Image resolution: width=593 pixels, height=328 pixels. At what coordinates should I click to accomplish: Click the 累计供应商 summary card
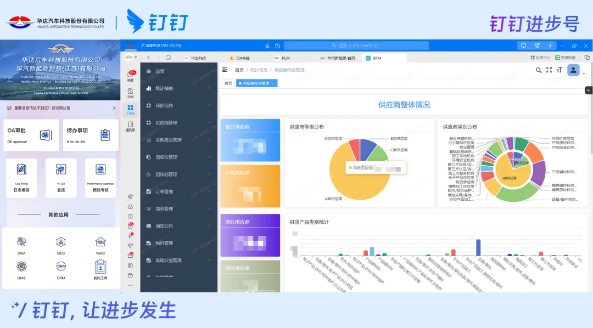point(250,140)
